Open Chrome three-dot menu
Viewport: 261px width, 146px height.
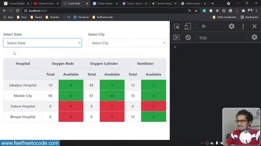coord(257,11)
